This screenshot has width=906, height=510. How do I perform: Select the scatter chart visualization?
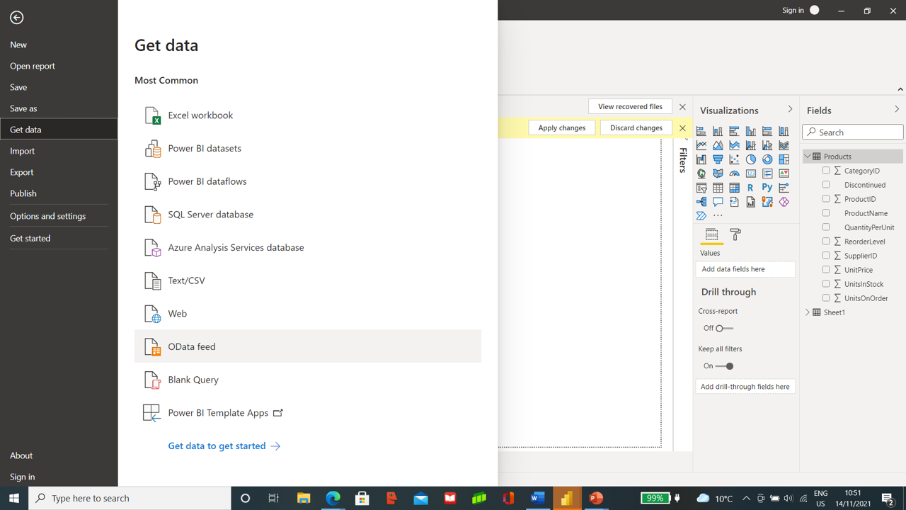[x=734, y=159]
